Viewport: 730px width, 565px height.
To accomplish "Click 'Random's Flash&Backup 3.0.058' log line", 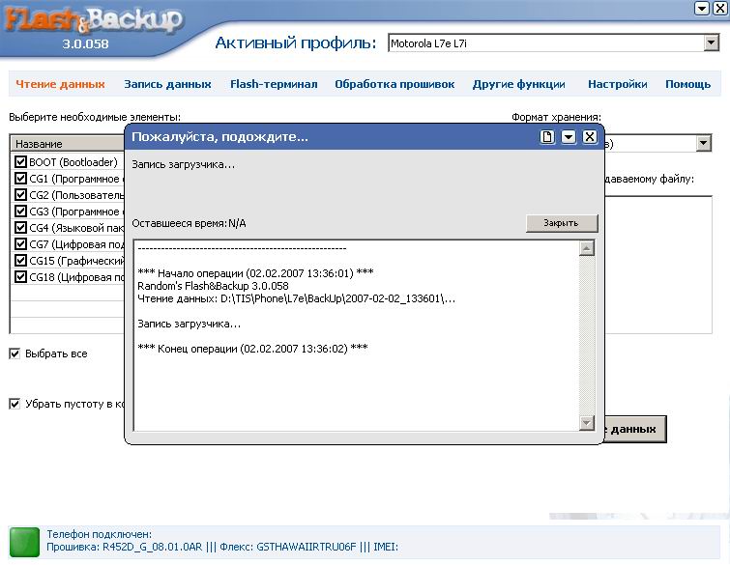I will [214, 286].
